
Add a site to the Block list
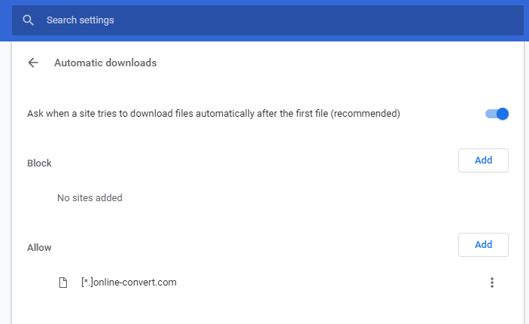pos(483,160)
